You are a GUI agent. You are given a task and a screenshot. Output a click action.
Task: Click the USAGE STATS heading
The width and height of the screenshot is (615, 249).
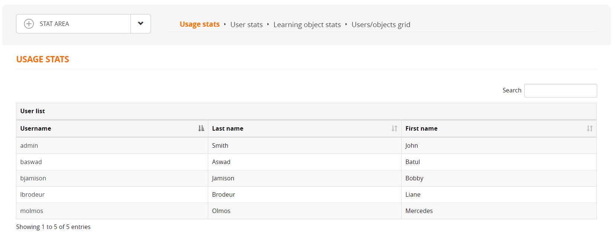[x=43, y=59]
